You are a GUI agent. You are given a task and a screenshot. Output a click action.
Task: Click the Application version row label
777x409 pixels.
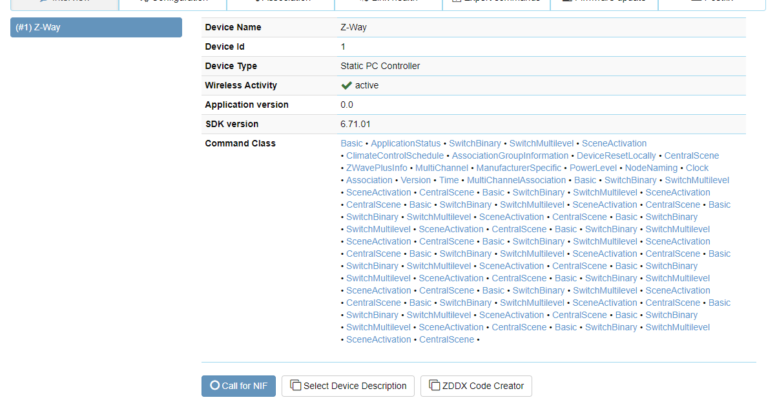[x=247, y=105]
